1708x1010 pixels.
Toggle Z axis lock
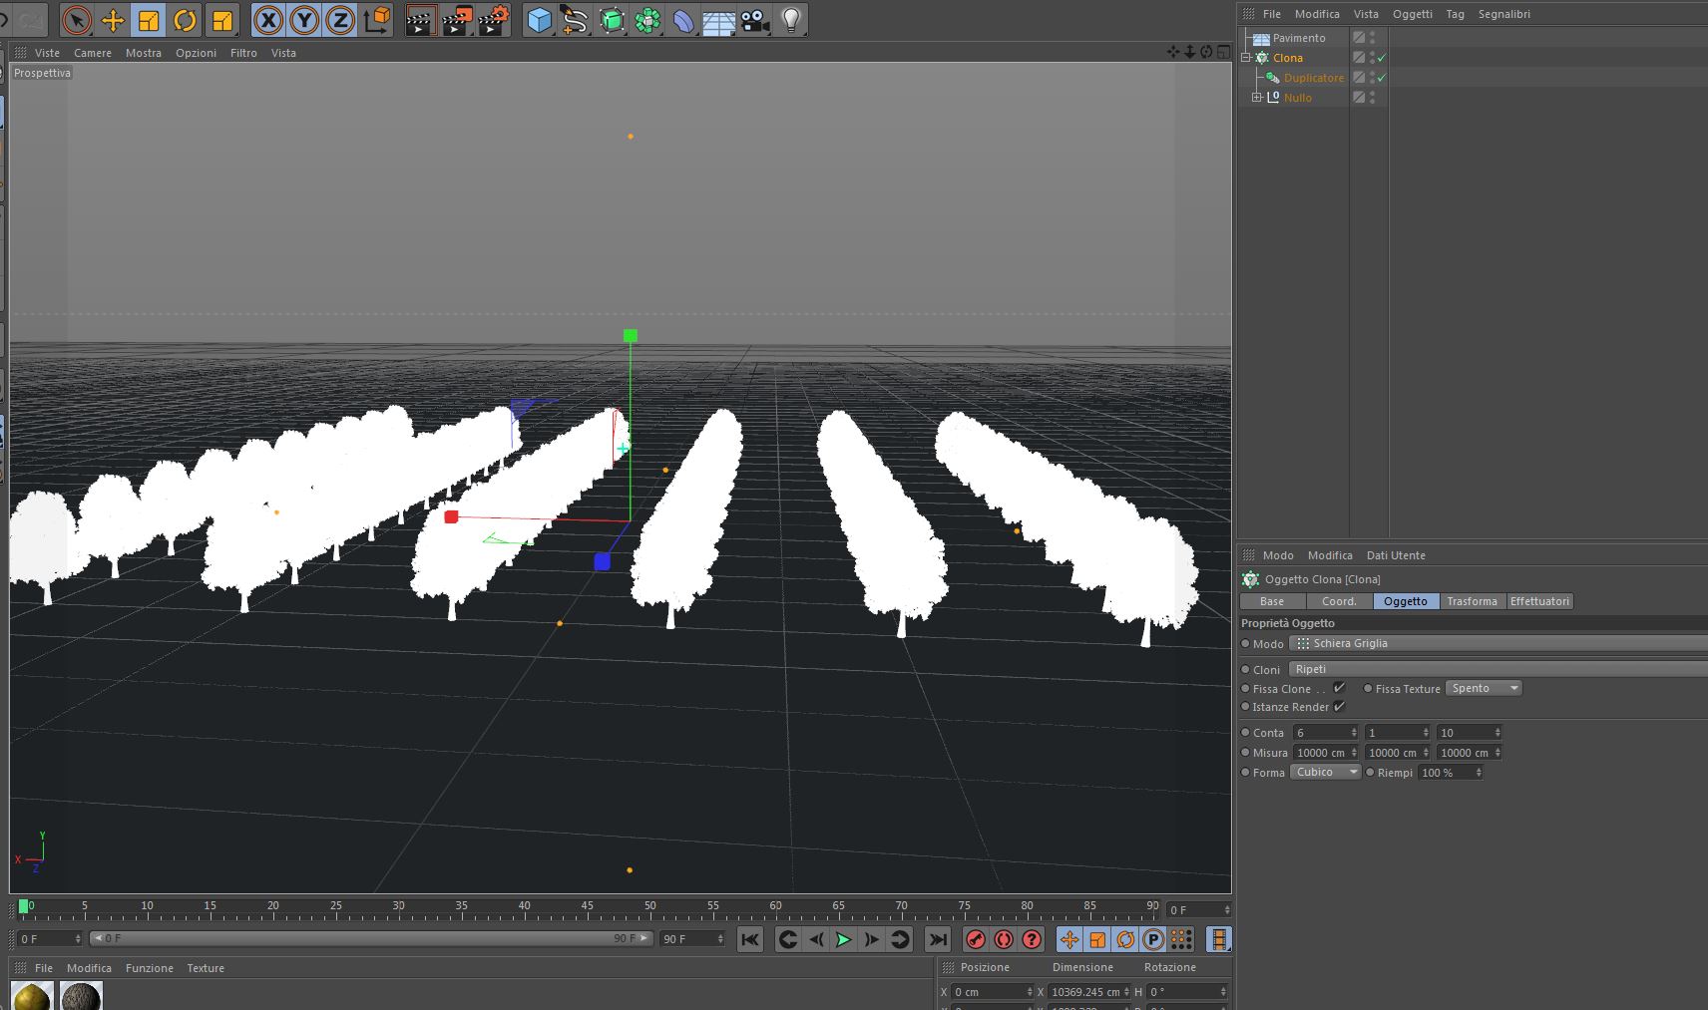pyautogui.click(x=340, y=20)
